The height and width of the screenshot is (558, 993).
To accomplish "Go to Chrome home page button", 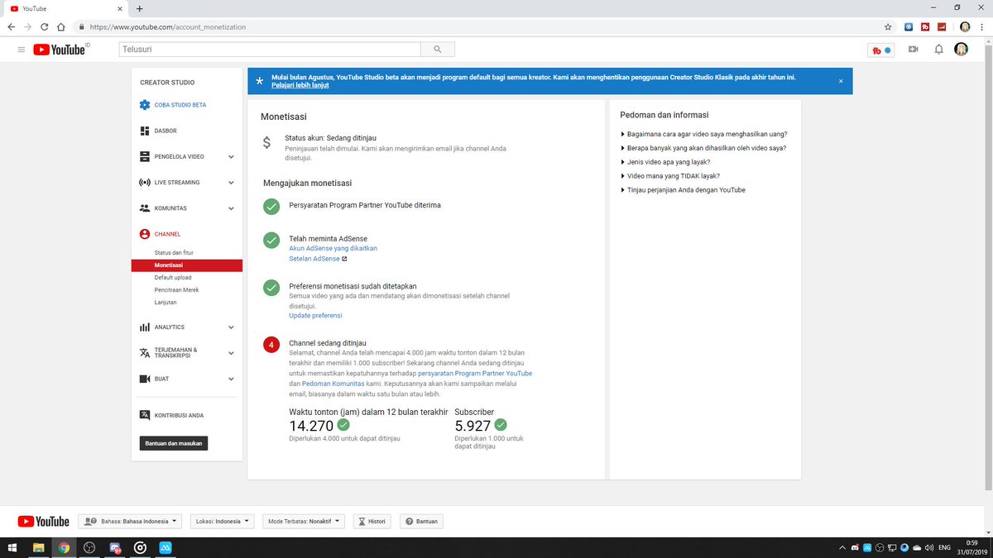I will 61,26.
